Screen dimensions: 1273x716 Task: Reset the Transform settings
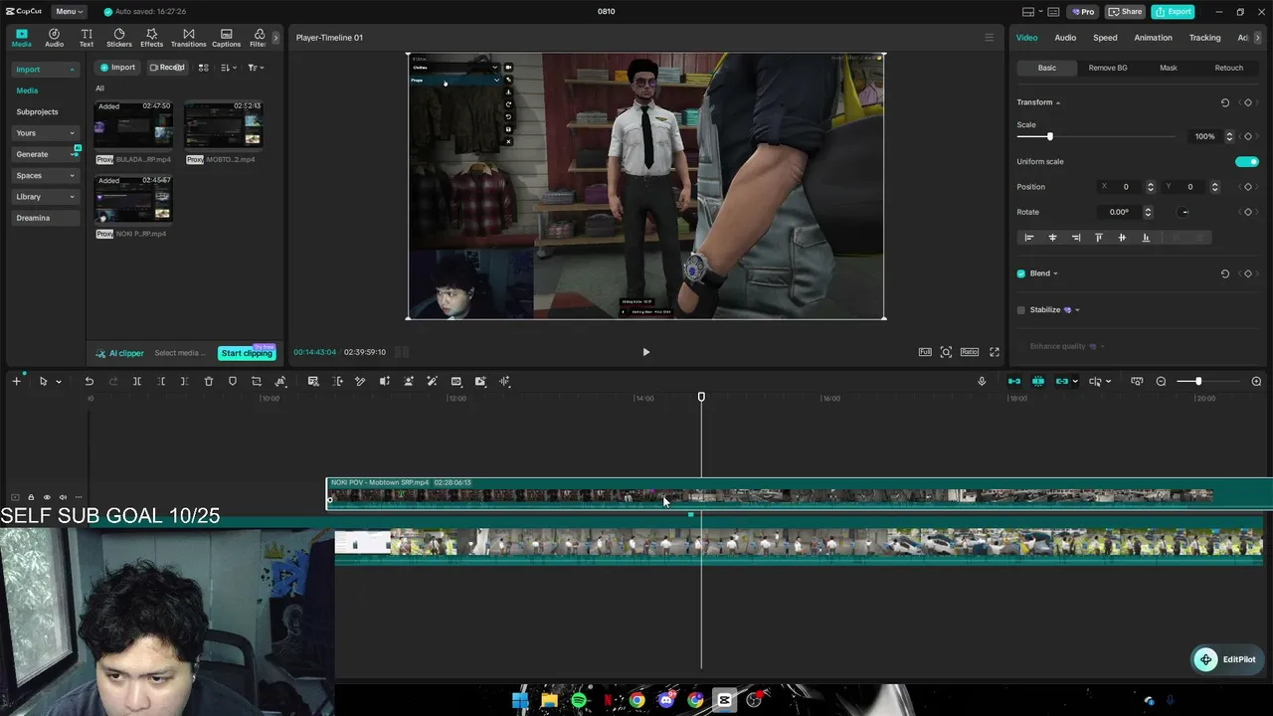1224,102
